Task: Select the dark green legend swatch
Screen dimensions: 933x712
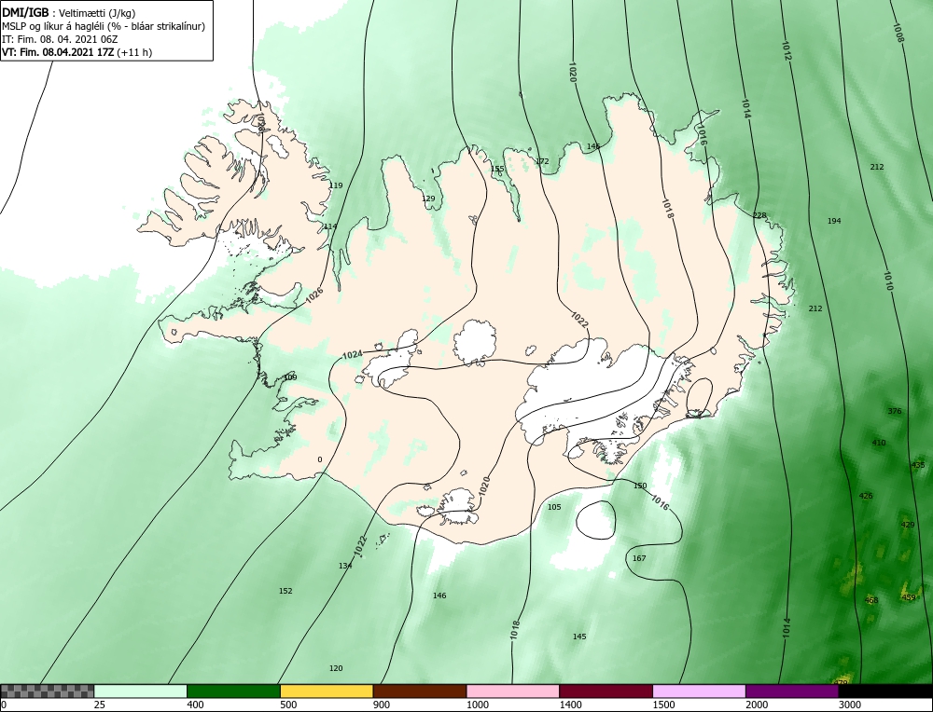Action: 233,691
